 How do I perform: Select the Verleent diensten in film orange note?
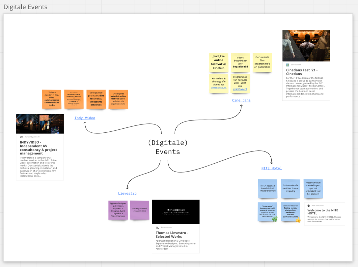point(52,99)
